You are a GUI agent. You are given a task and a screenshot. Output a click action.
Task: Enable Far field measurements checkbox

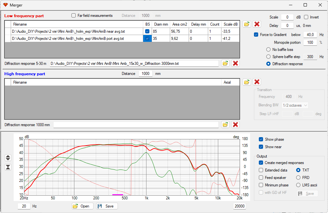(73, 16)
